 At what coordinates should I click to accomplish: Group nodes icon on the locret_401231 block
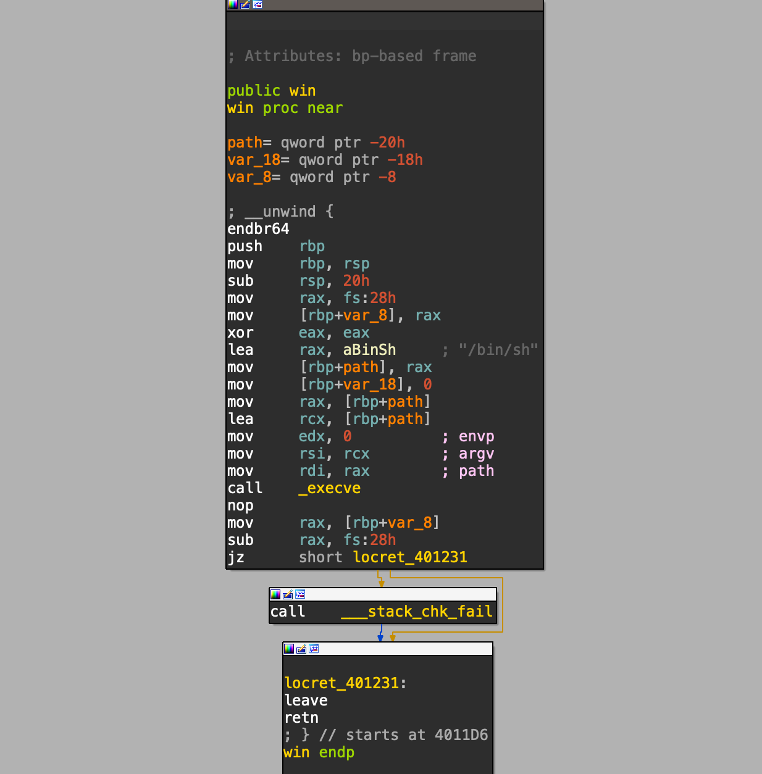click(314, 649)
